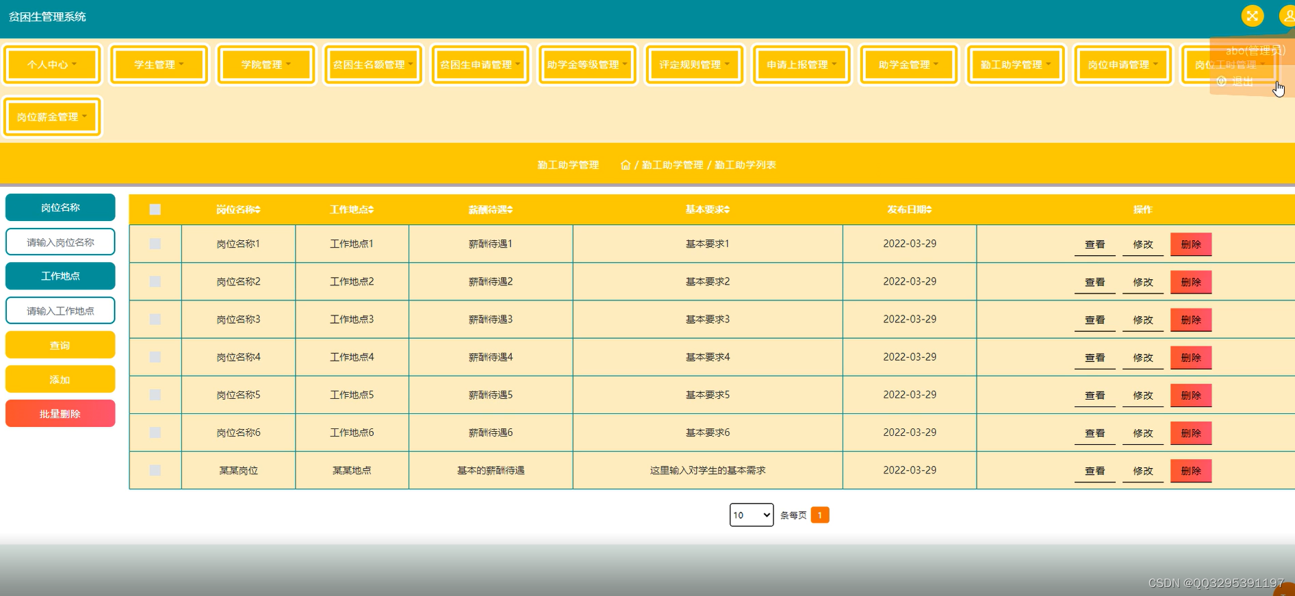Open the 评定规则管理 dropdown menu

point(694,64)
